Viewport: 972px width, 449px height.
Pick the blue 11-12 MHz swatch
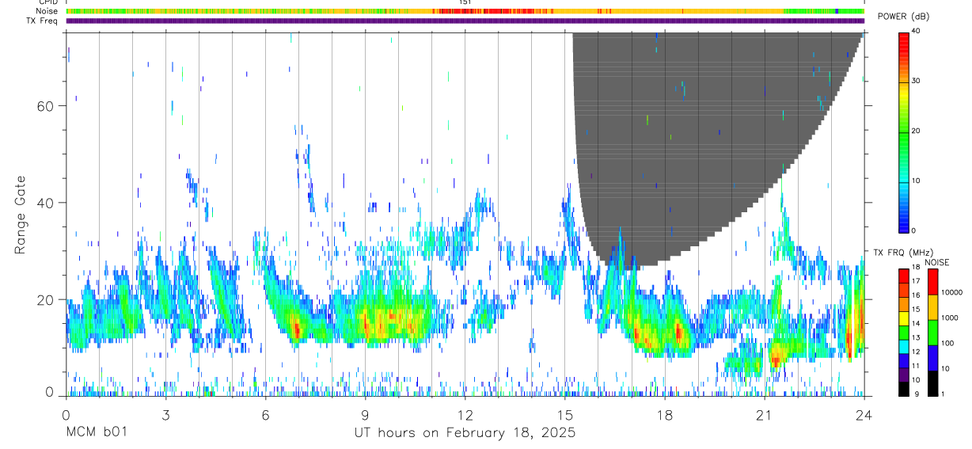904,360
